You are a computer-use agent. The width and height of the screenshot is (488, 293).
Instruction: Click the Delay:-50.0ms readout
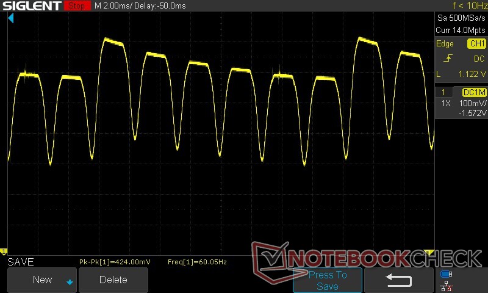pyautogui.click(x=160, y=6)
